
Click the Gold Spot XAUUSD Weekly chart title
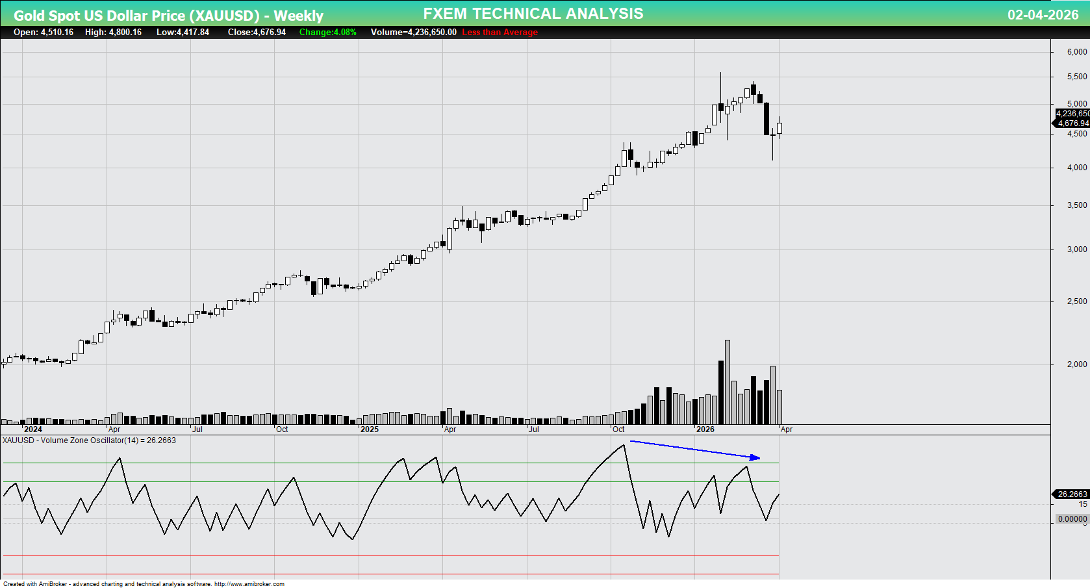[x=168, y=15]
